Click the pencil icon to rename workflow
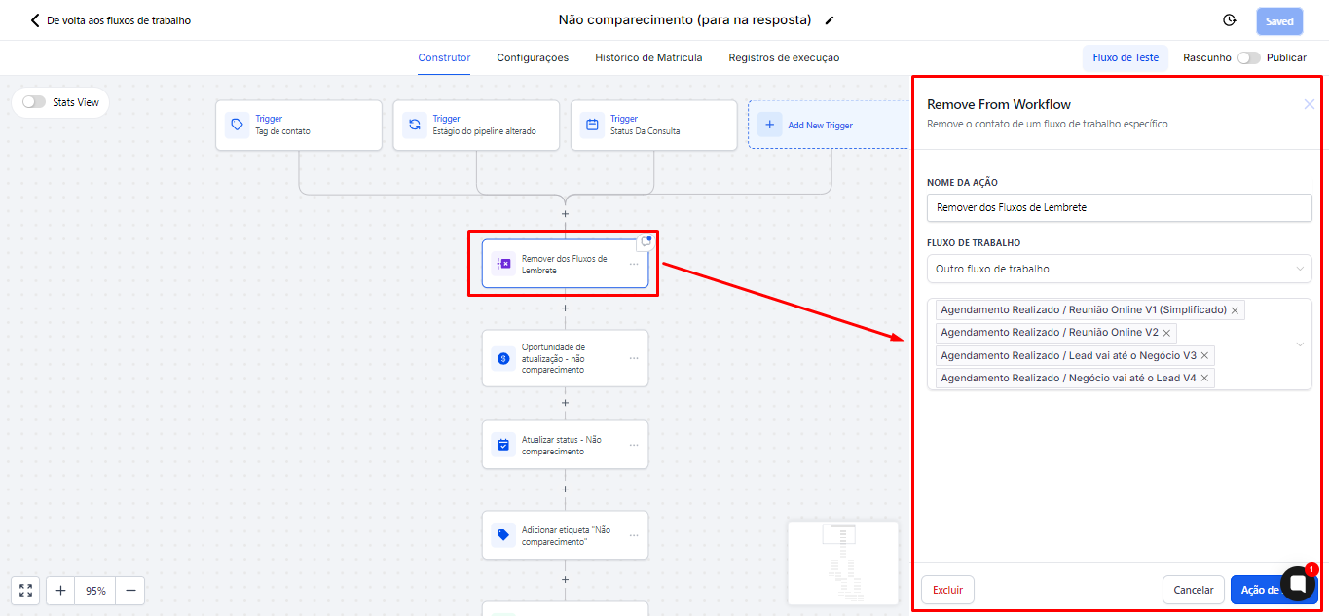1329x616 pixels. (x=830, y=20)
